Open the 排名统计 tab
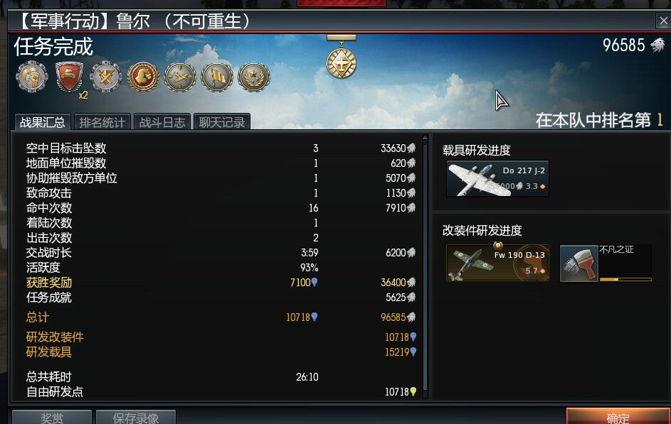 click(x=102, y=121)
